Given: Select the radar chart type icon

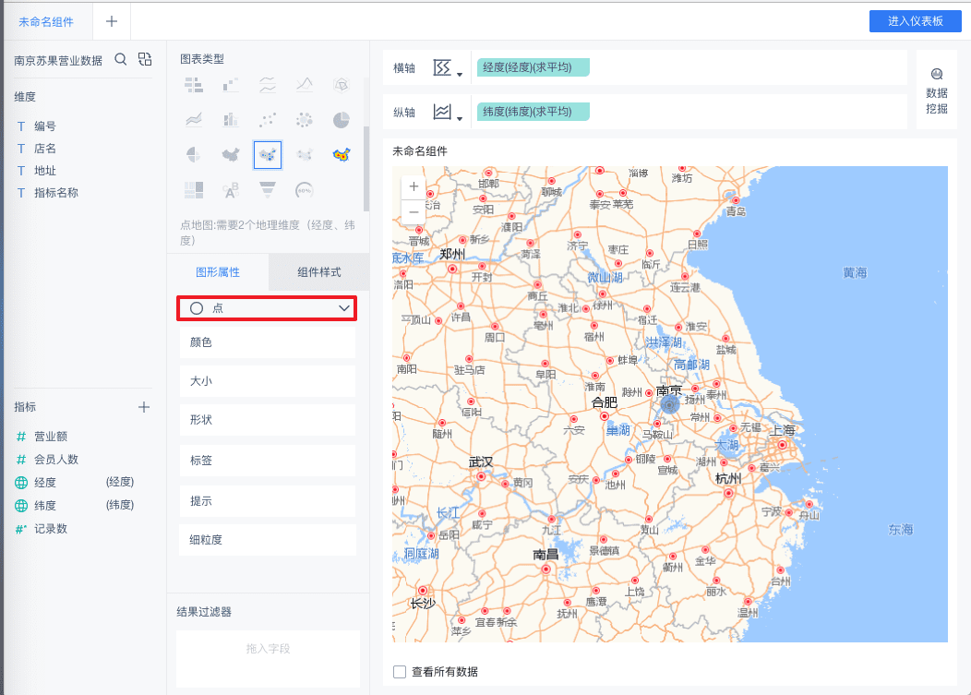Looking at the screenshot, I should (342, 85).
